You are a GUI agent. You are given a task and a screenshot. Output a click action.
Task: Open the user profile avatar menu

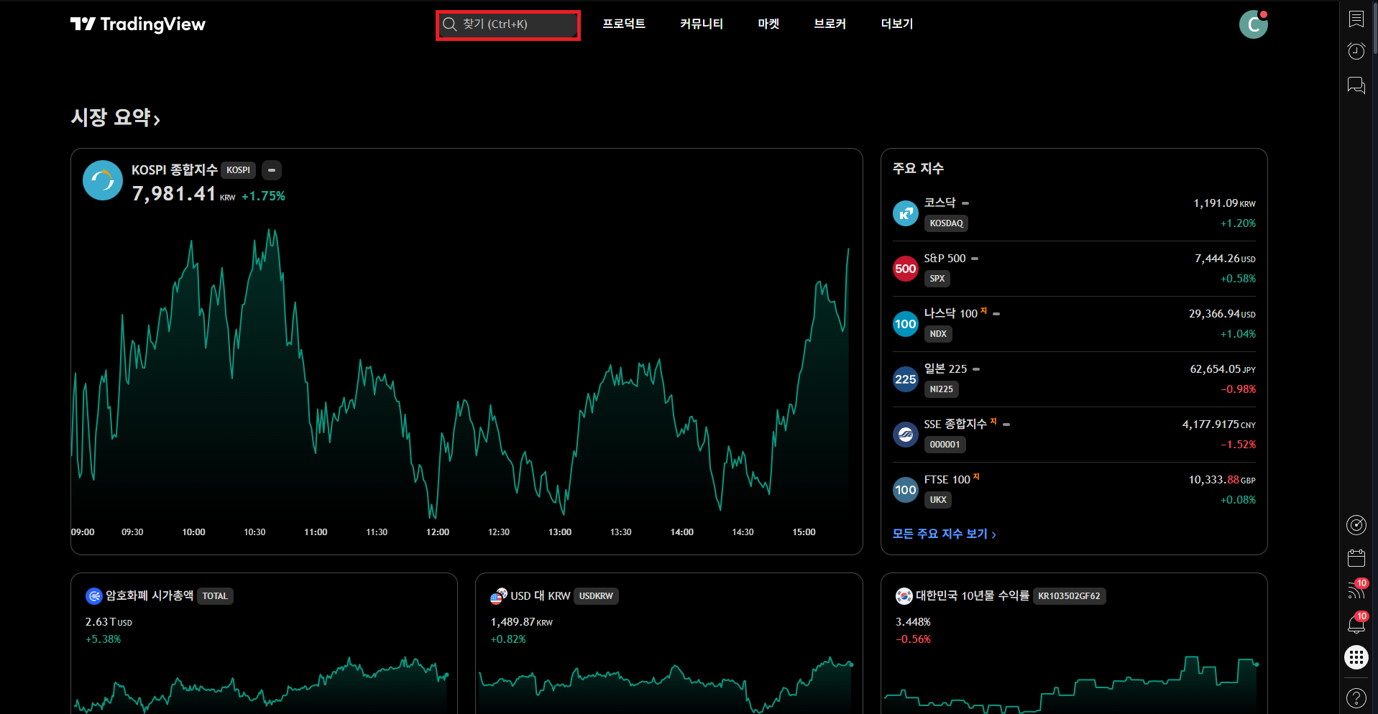pyautogui.click(x=1253, y=24)
